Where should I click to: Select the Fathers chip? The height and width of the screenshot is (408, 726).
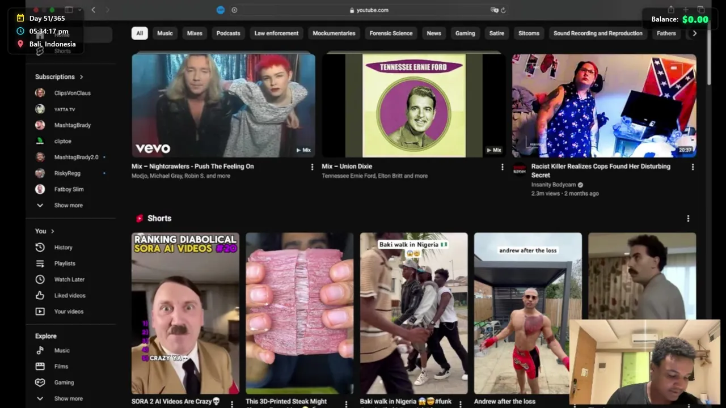(666, 33)
